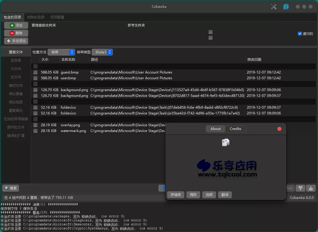Click the 28.19 KiB size of overlay.png
Viewport: 318px width, 232px height.
48,125
